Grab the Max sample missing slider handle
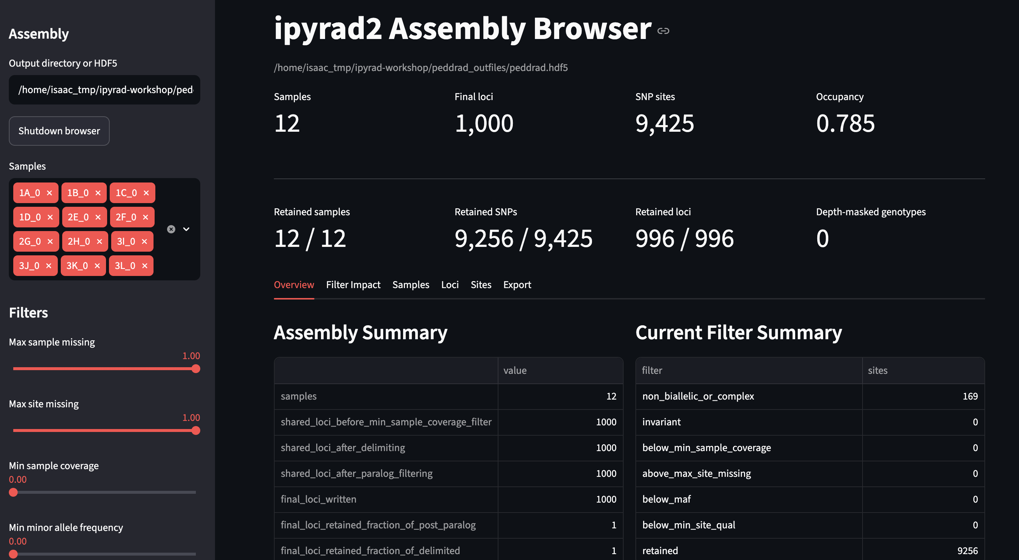 (196, 369)
